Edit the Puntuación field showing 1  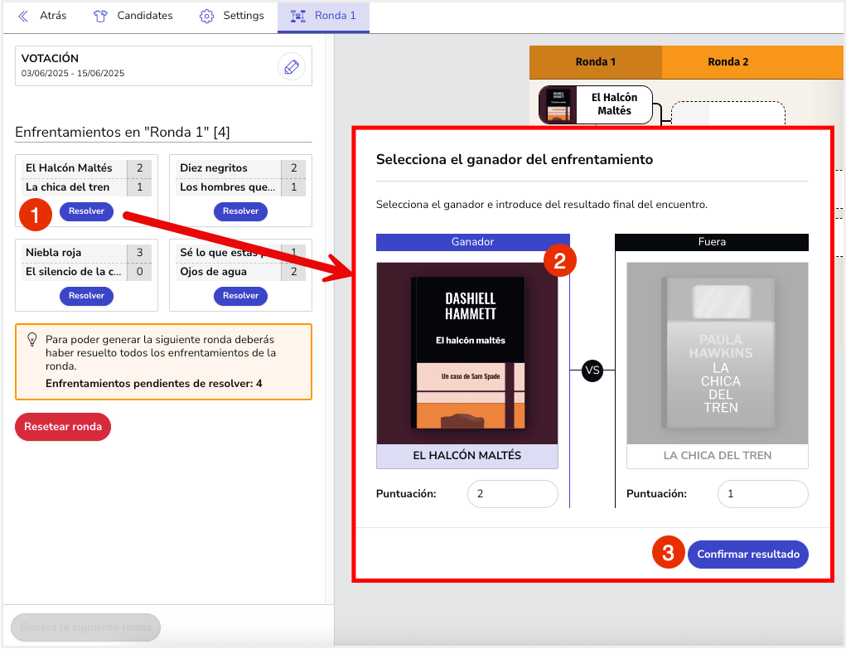tap(763, 494)
